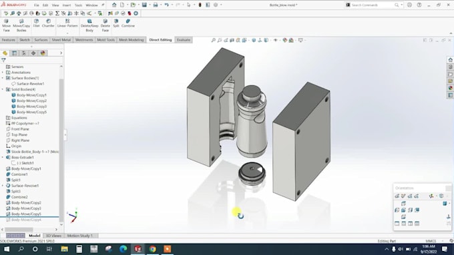The image size is (454, 255).
Task: Open the Save dropdown arrow
Action: (x=150, y=5)
